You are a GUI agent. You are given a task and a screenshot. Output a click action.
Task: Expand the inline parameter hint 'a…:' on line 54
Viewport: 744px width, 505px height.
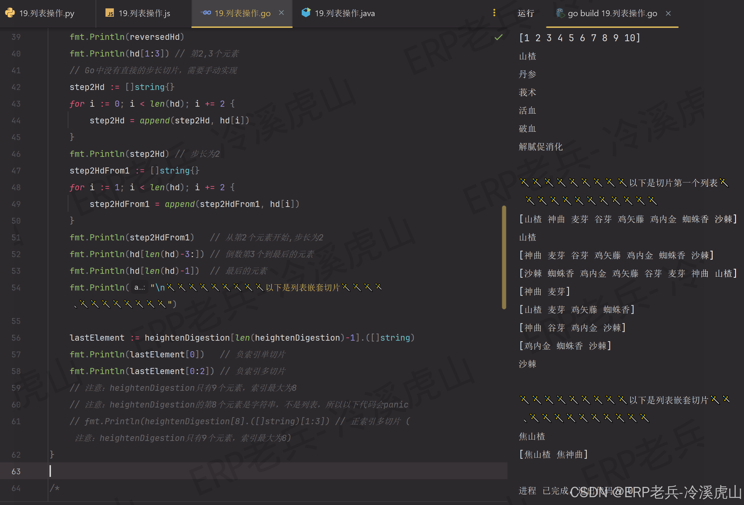[140, 288]
